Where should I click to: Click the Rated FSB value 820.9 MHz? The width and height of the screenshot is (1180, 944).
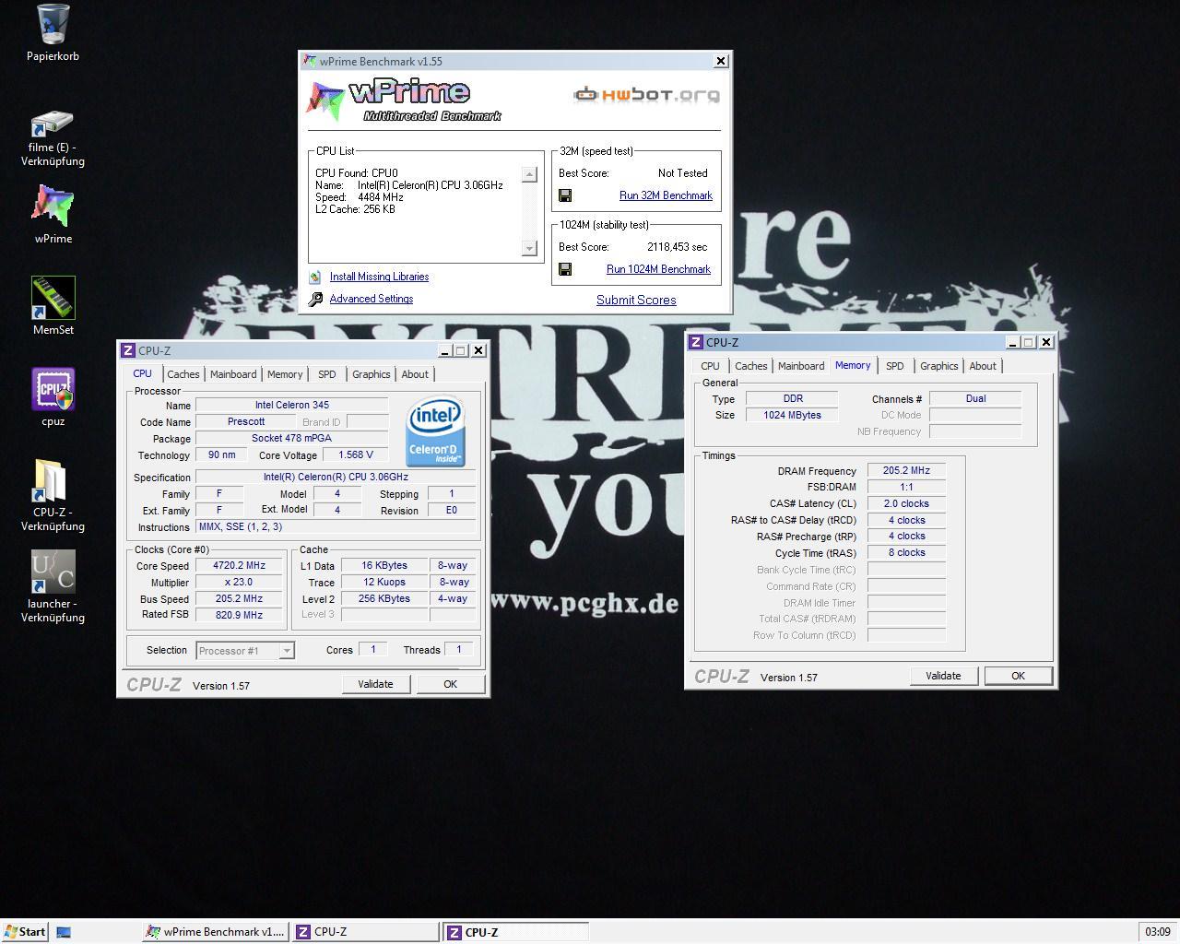(240, 615)
